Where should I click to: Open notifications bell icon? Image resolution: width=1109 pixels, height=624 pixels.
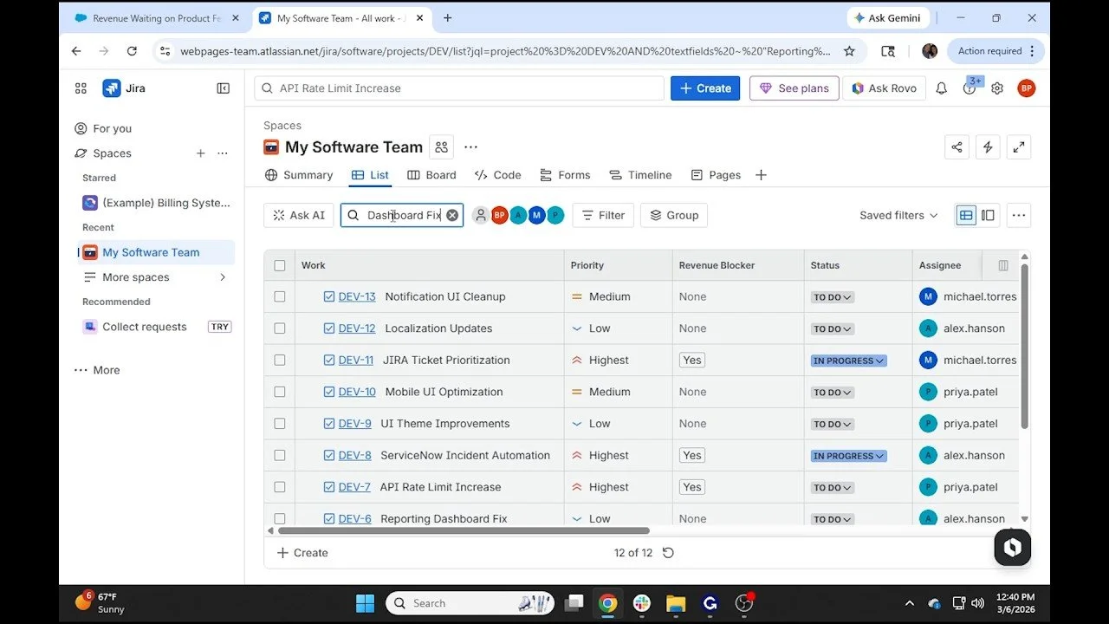point(941,88)
